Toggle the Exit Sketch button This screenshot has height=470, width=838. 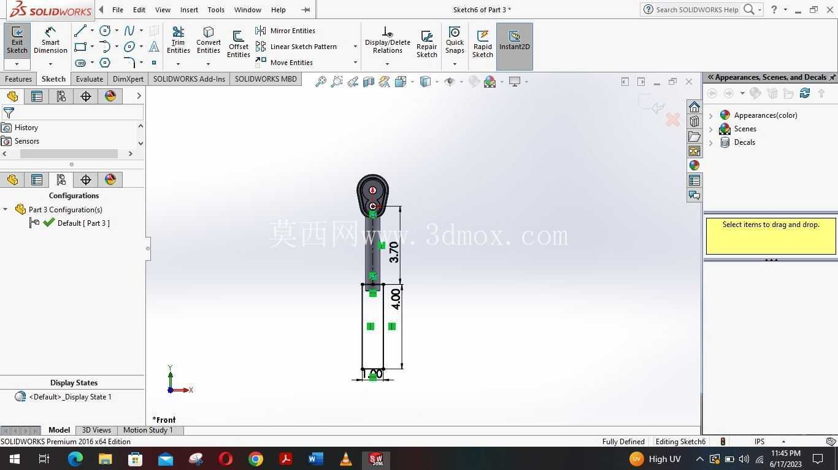pos(17,40)
